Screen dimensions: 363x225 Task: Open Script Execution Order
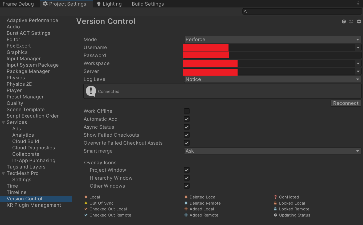(x=32, y=116)
